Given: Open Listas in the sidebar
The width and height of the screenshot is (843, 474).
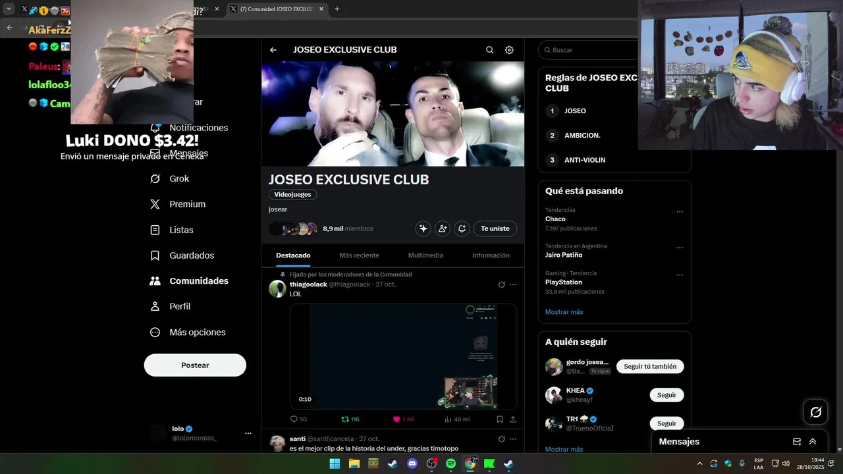Looking at the screenshot, I should [x=173, y=230].
